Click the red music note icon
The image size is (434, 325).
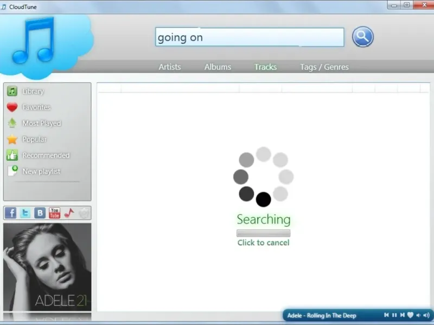click(69, 213)
